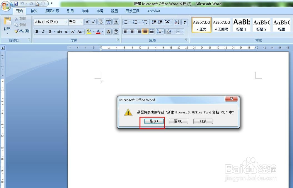
Task: Click the tab selector on the ruler
Action: click(x=3, y=48)
